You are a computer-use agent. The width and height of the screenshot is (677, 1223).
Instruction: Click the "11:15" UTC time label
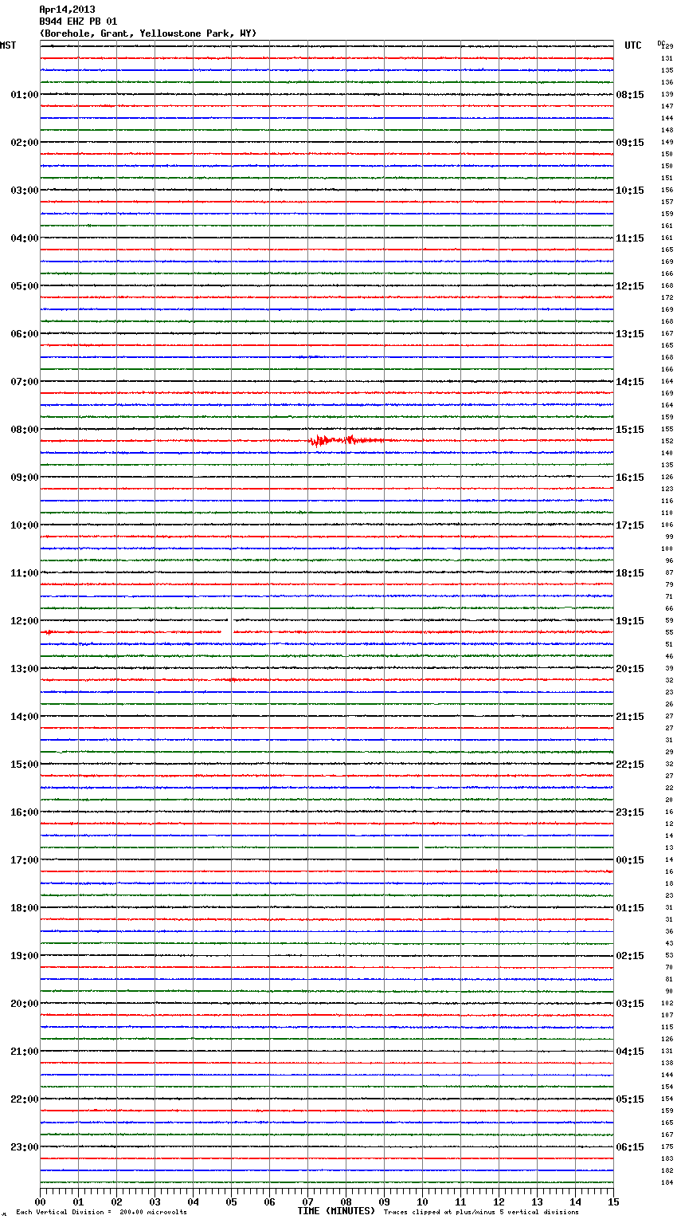point(630,238)
